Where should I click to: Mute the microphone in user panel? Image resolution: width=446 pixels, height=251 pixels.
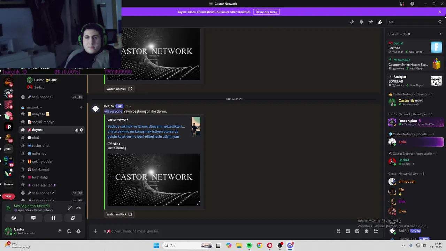[60, 231]
